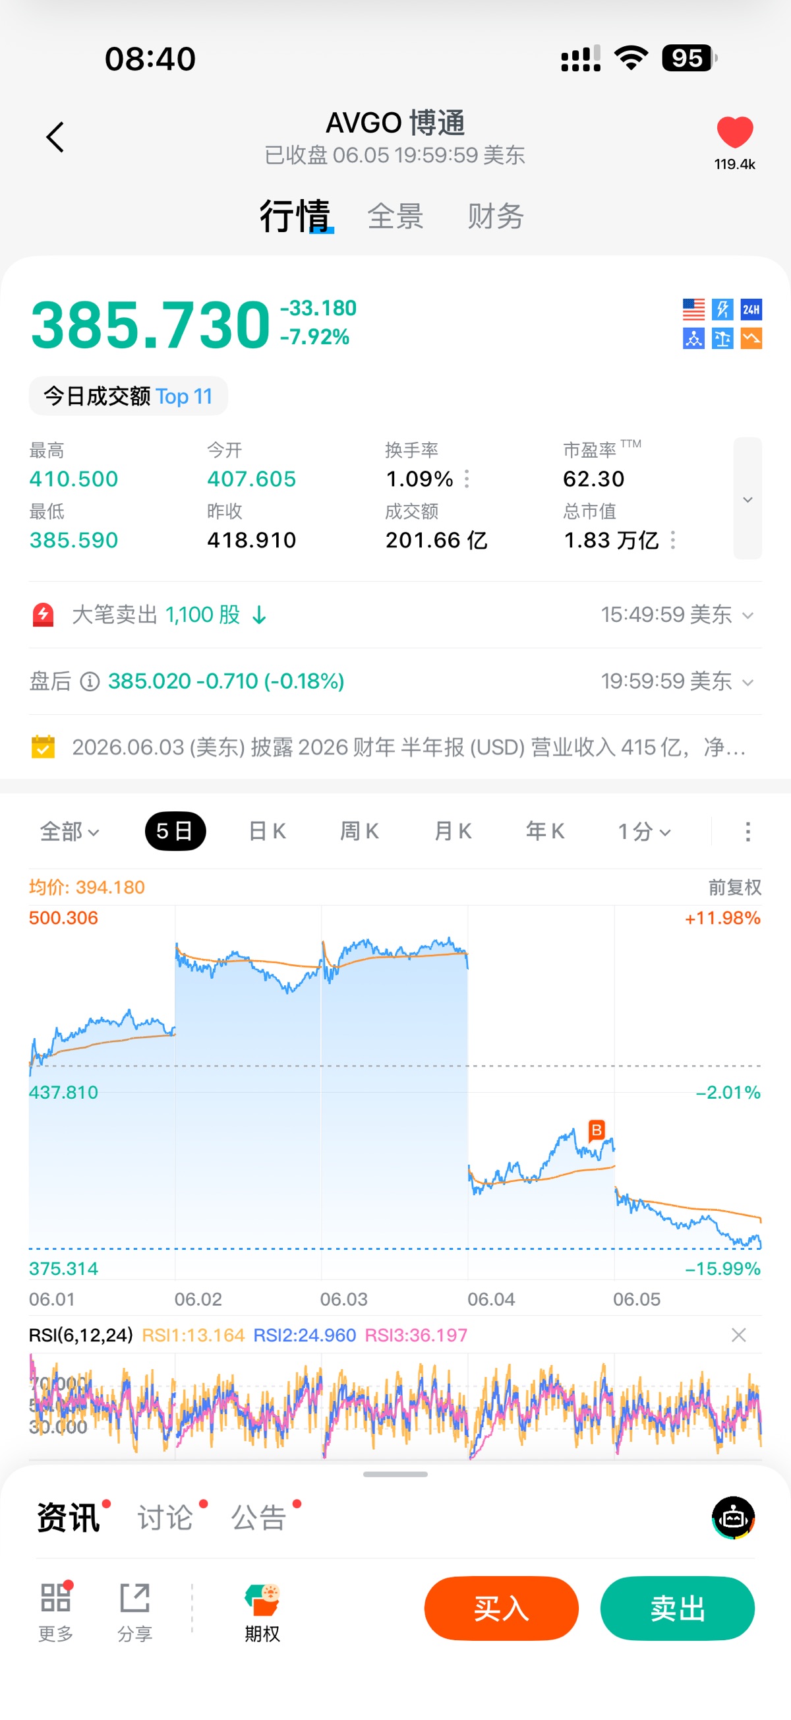This screenshot has height=1720, width=791.
Task: Tap the green 卖出 sell button
Action: (678, 1609)
